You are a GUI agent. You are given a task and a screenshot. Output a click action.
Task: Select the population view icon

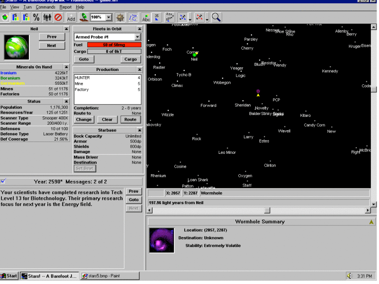pos(47,18)
